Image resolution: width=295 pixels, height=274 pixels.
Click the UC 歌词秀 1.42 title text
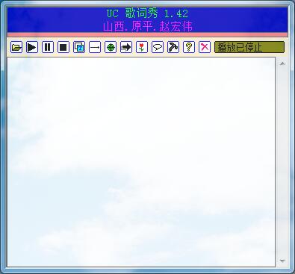tap(147, 13)
